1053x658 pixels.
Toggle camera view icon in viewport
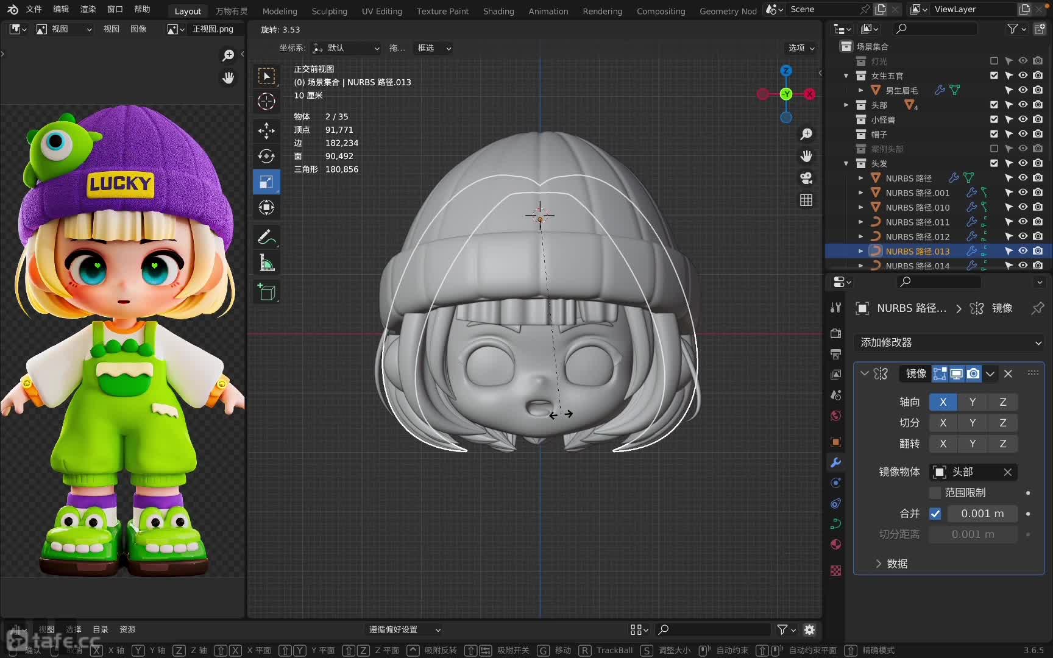(x=806, y=178)
